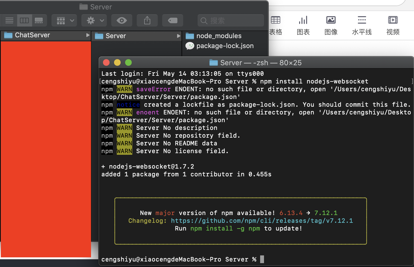Focus the Finder search field

pyautogui.click(x=231, y=20)
